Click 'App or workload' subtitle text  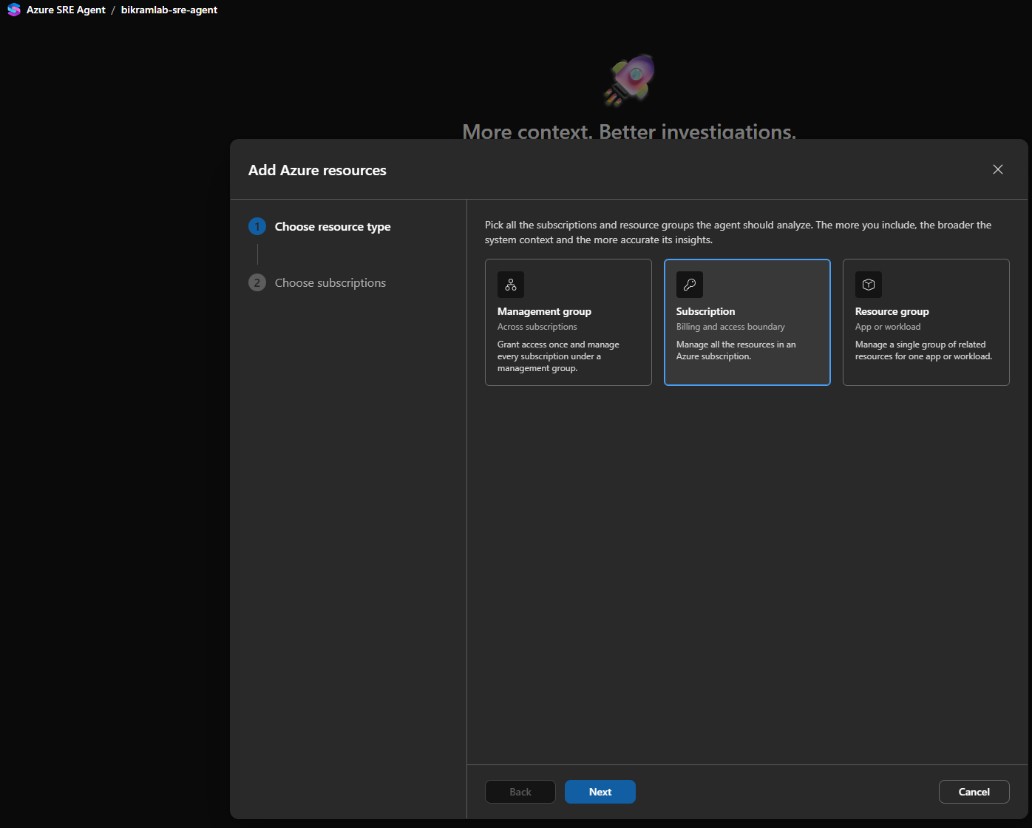[x=888, y=327]
